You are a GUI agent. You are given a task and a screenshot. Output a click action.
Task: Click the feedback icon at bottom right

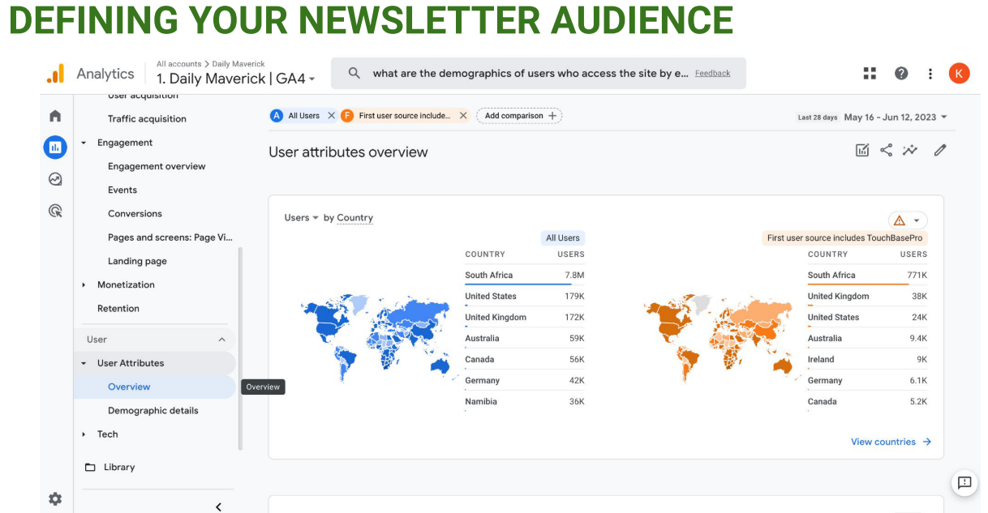point(964,483)
